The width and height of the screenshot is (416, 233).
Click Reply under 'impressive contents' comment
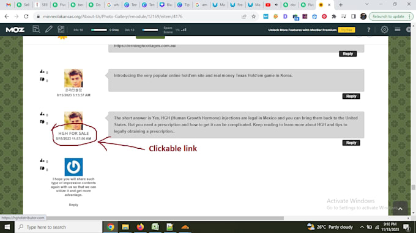73,205
